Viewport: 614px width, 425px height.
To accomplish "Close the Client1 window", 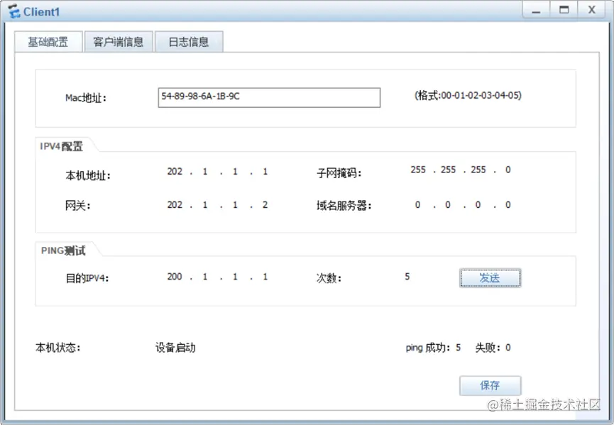I will click(x=592, y=10).
